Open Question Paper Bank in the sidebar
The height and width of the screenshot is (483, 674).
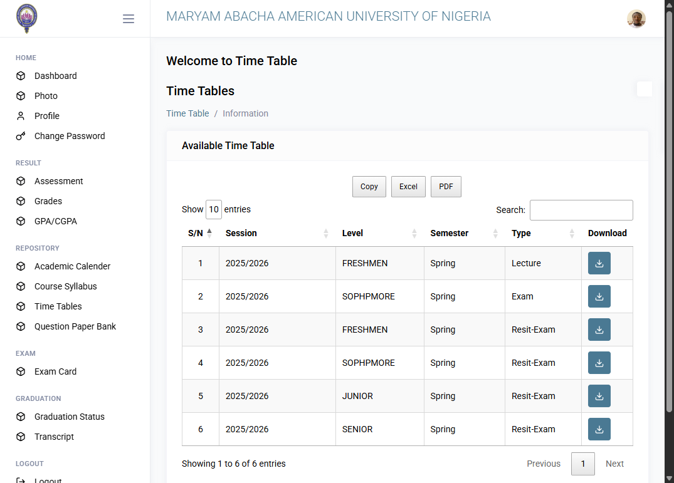(75, 326)
